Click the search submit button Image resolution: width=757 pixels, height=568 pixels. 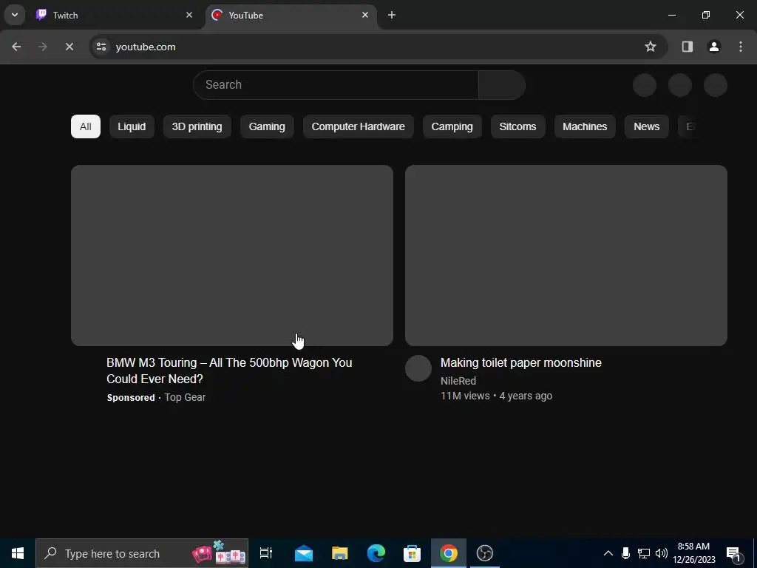click(x=502, y=85)
